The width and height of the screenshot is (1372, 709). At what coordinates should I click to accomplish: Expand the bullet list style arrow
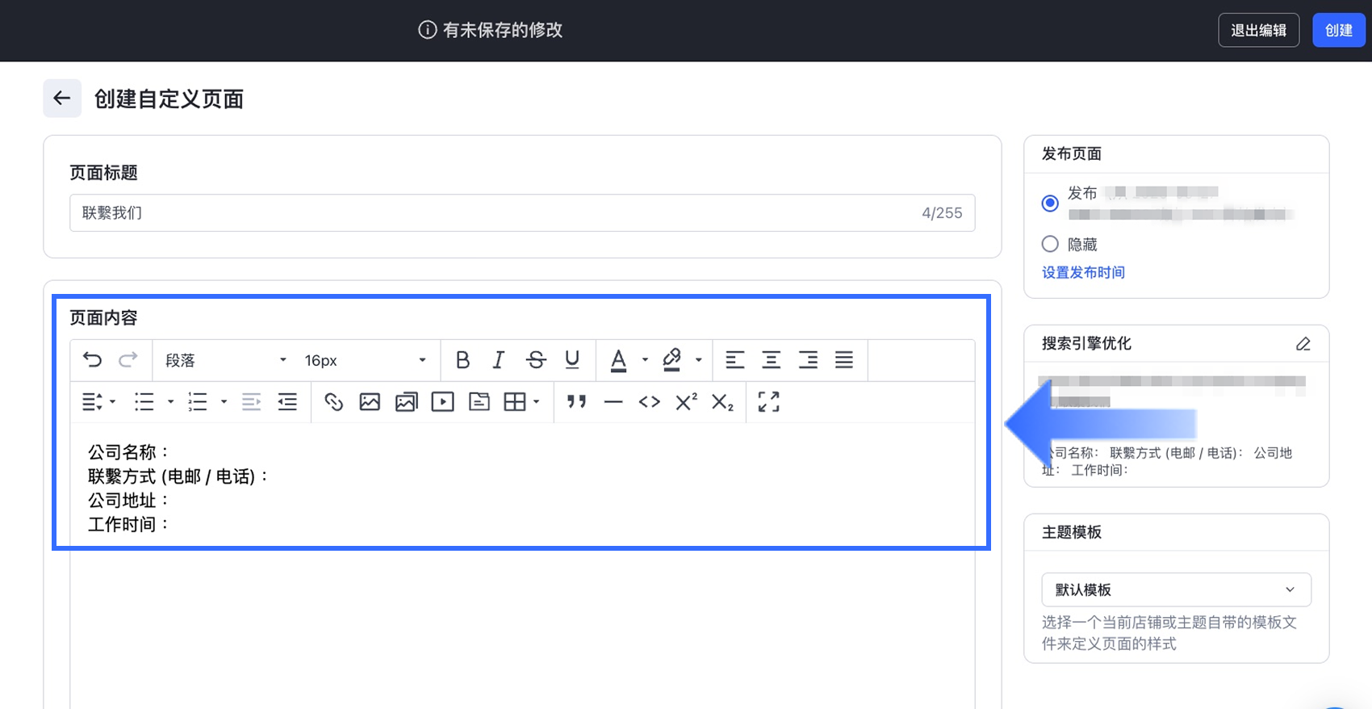click(x=170, y=401)
